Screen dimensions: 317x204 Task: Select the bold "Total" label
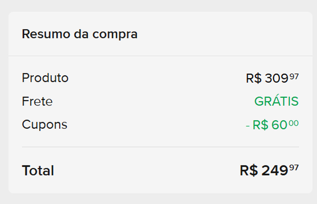tap(38, 171)
